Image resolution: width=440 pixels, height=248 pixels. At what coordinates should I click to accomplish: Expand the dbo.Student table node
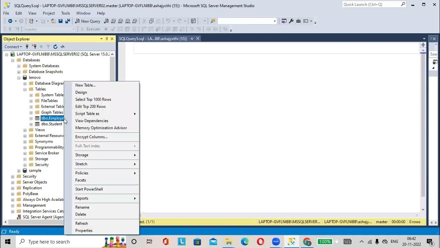[x=31, y=124]
